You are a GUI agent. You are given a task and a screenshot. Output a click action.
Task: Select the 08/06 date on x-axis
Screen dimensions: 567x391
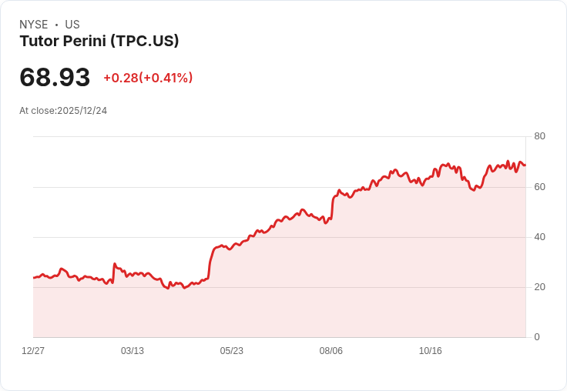[x=331, y=351]
